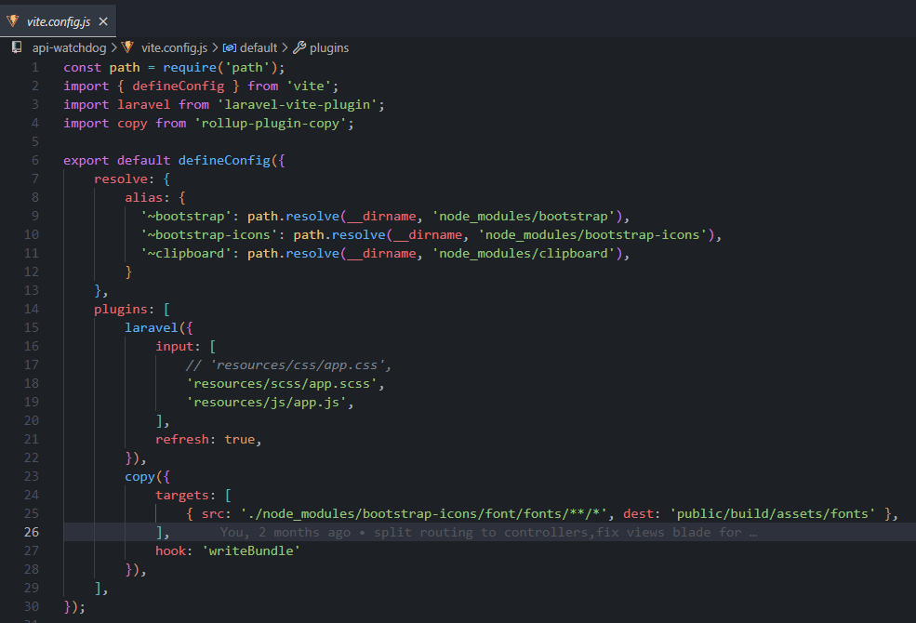The width and height of the screenshot is (916, 623).
Task: Close the vite.config.js editor tab
Action: (102, 20)
